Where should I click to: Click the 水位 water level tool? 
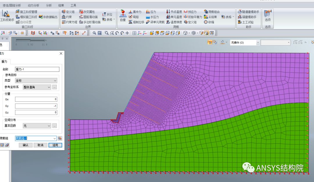(x=107, y=15)
